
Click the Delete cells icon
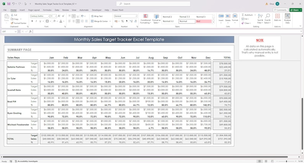click(228, 16)
